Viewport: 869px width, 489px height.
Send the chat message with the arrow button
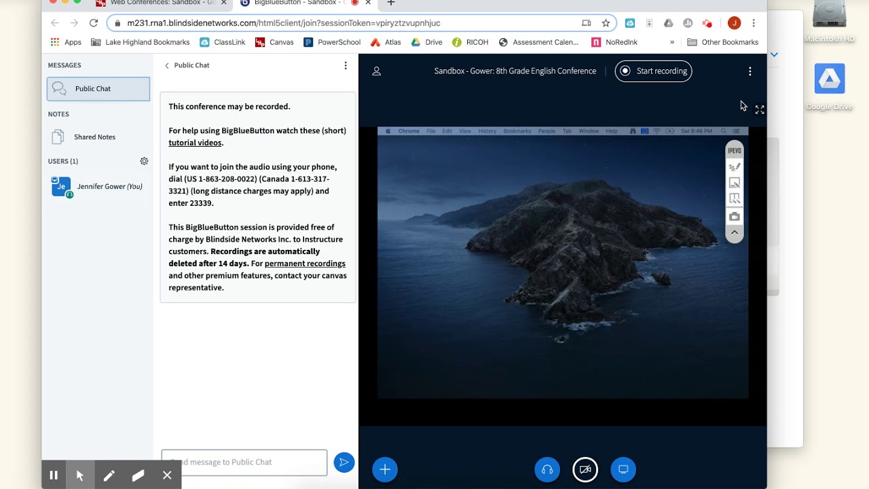[x=344, y=463]
